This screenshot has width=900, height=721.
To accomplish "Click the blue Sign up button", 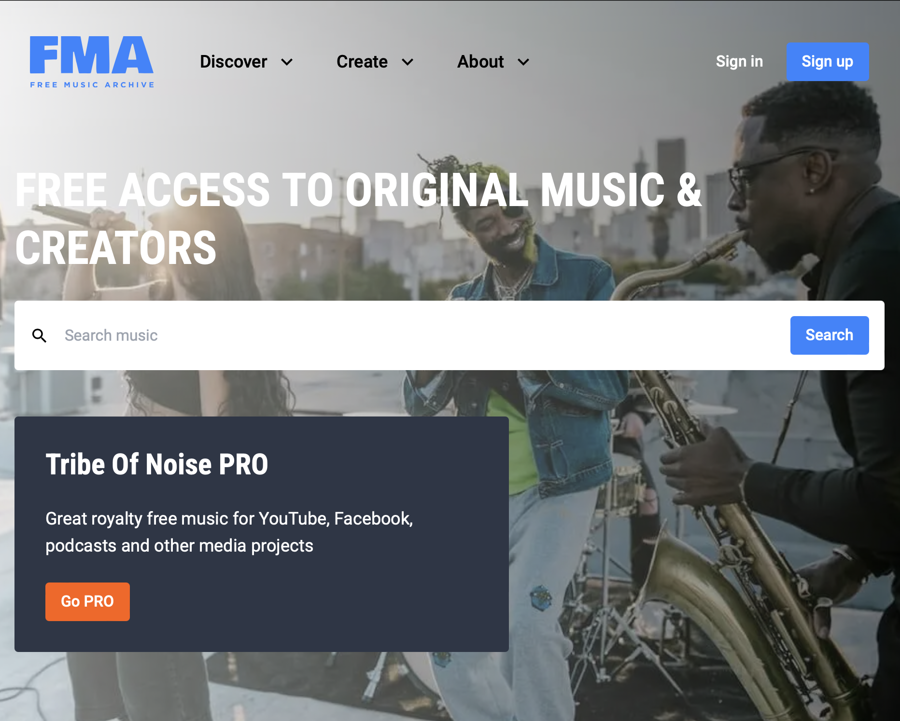I will click(x=828, y=62).
